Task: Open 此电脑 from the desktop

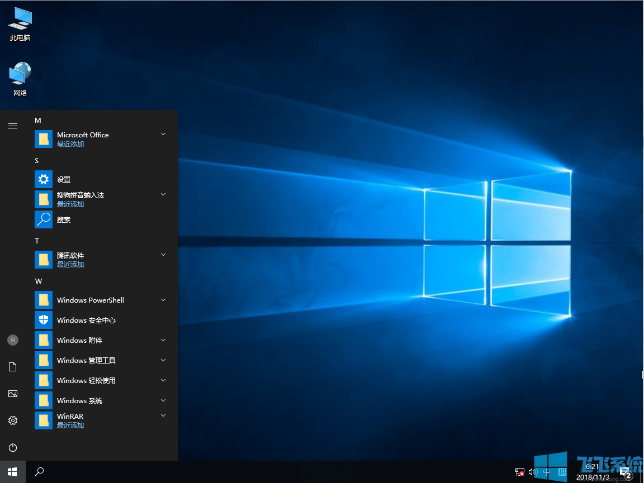Action: (x=20, y=22)
